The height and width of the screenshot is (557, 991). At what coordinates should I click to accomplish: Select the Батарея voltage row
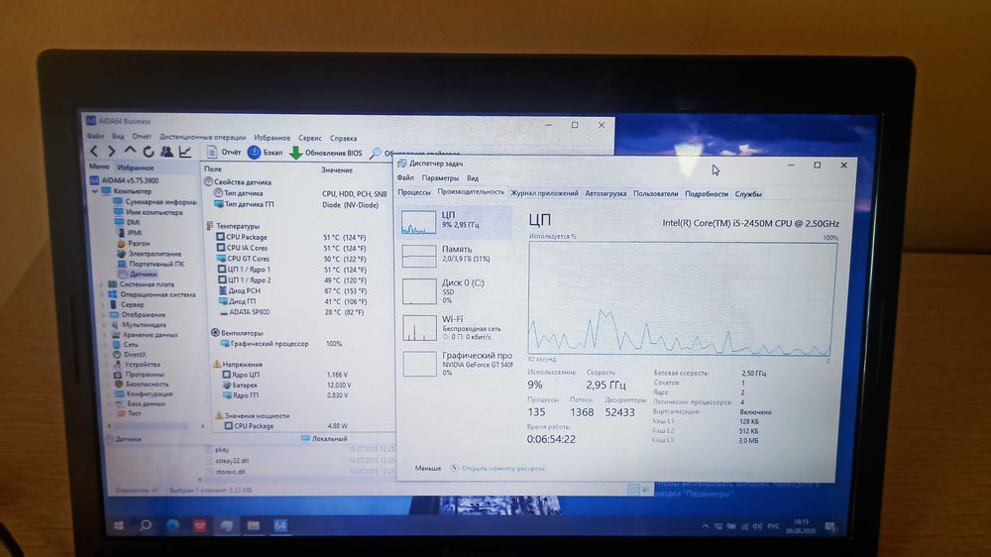(x=286, y=385)
